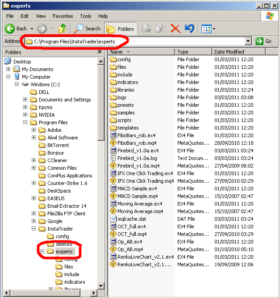Click the Move To toolbar icon
Screen dimensions: 280x298
(146, 29)
